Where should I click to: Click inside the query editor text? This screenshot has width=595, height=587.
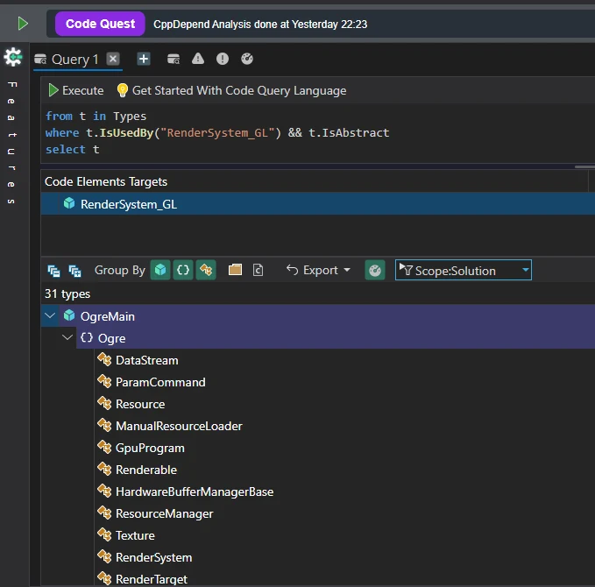pyautogui.click(x=216, y=133)
